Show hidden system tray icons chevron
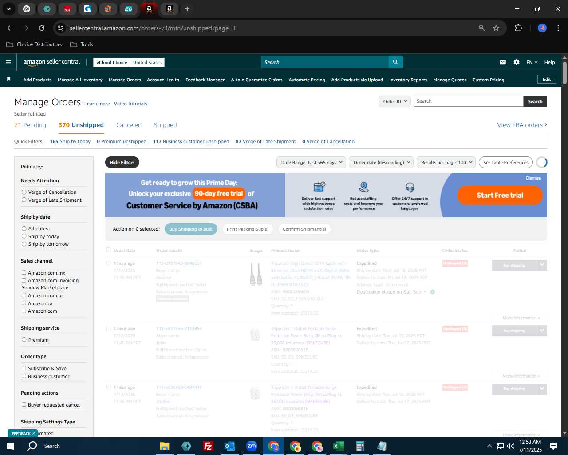 pos(489,446)
